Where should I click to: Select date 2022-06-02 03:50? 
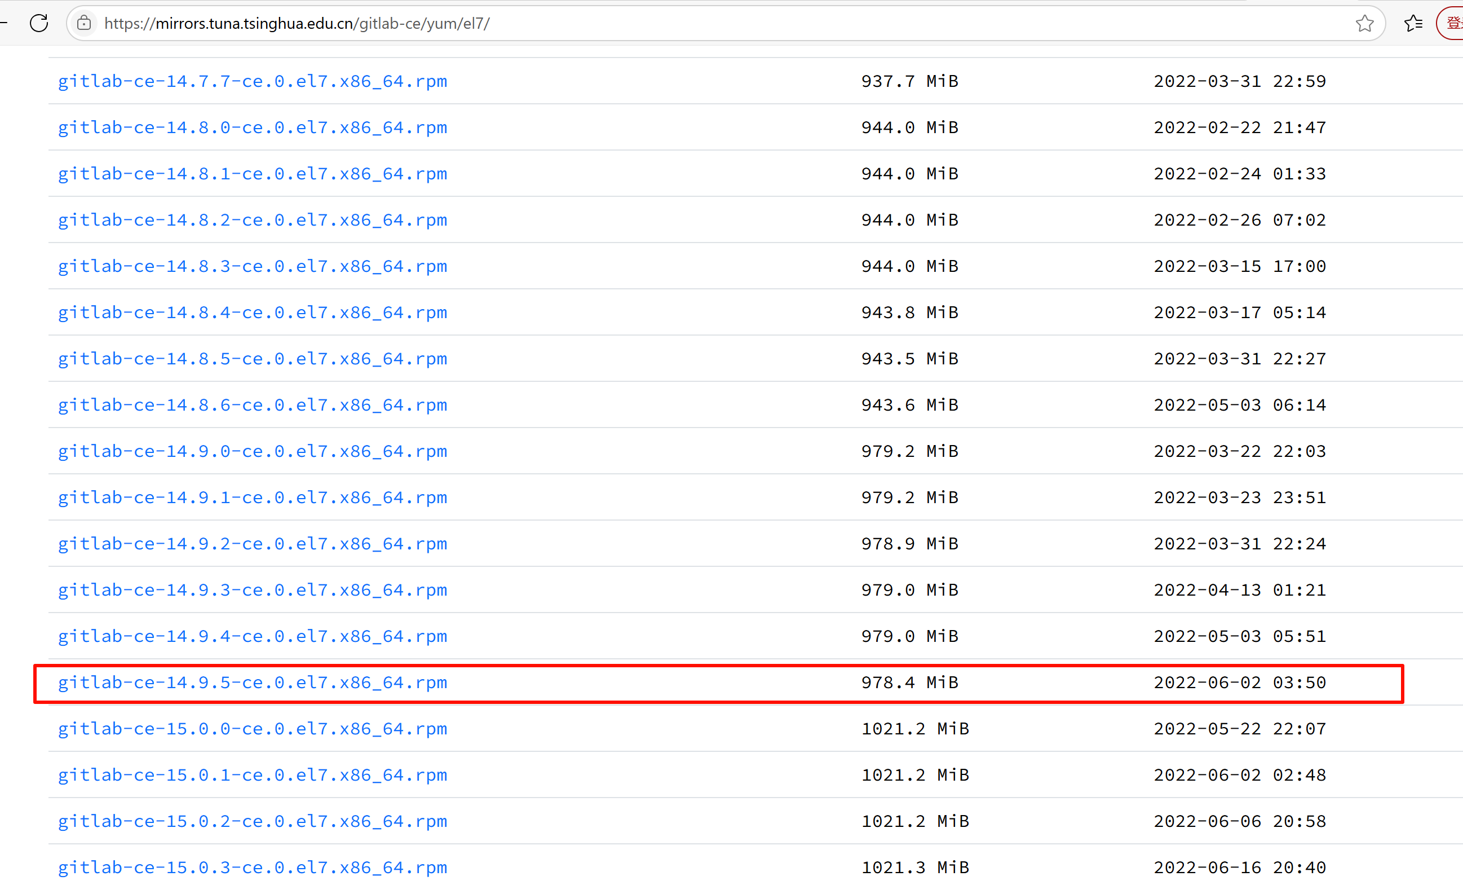coord(1240,684)
